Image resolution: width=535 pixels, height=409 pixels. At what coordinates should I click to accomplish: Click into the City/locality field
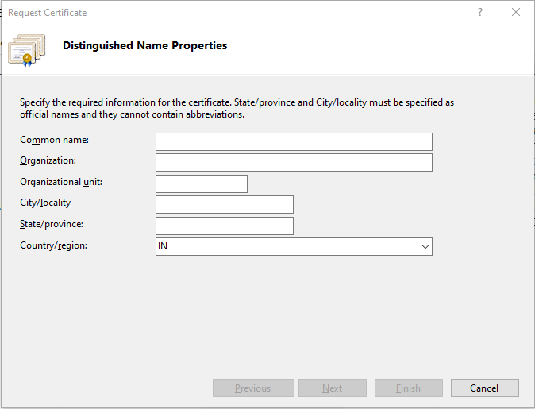(x=225, y=205)
